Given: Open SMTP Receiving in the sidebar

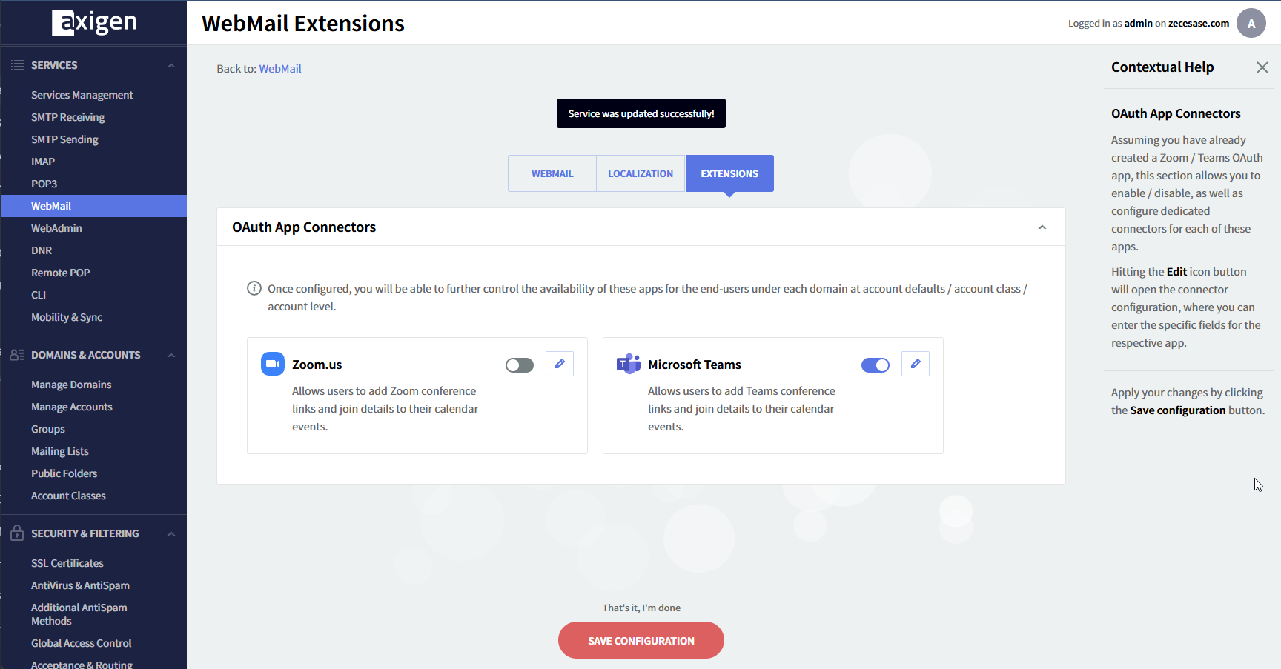Looking at the screenshot, I should click(68, 117).
